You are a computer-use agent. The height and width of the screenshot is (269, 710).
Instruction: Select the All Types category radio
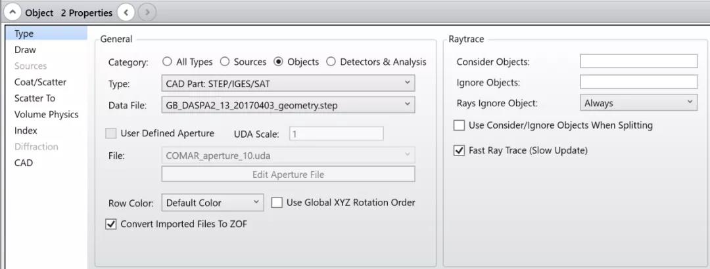click(x=167, y=62)
